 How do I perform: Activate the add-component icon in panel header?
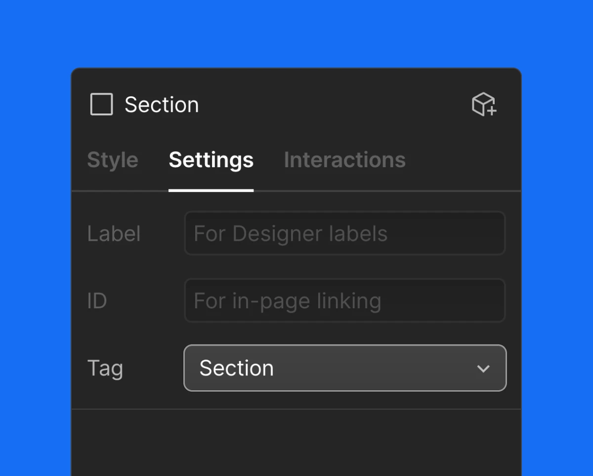(484, 104)
